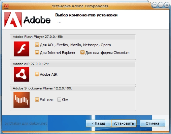Screen dimensions: 171x134
Task: Start installation with Установить button
Action: pyautogui.click(x=124, y=123)
